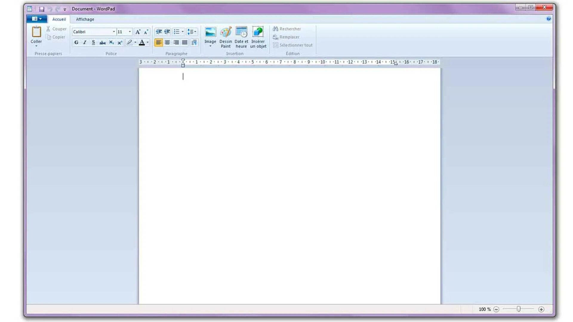573x322 pixels.
Task: Apply strikethrough formatting (abc)
Action: point(102,43)
